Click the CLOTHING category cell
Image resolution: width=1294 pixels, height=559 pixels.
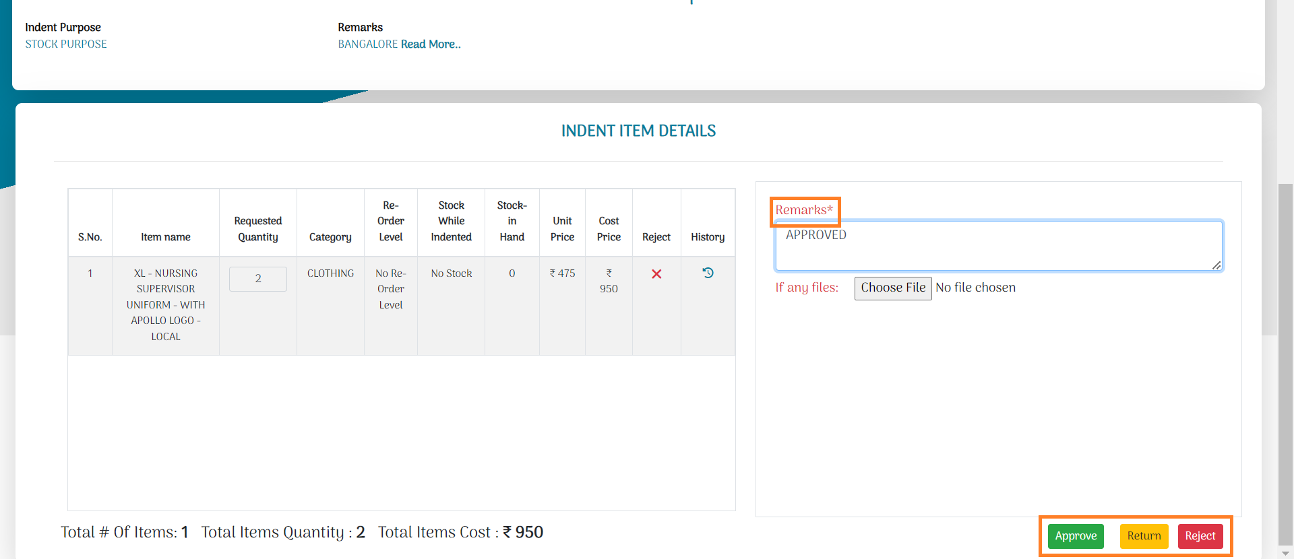tap(330, 273)
